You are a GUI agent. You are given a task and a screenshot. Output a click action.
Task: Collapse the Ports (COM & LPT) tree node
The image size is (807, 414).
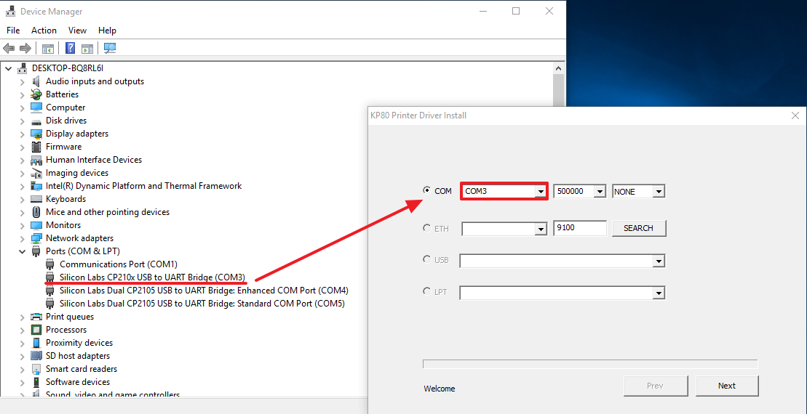[x=22, y=252]
